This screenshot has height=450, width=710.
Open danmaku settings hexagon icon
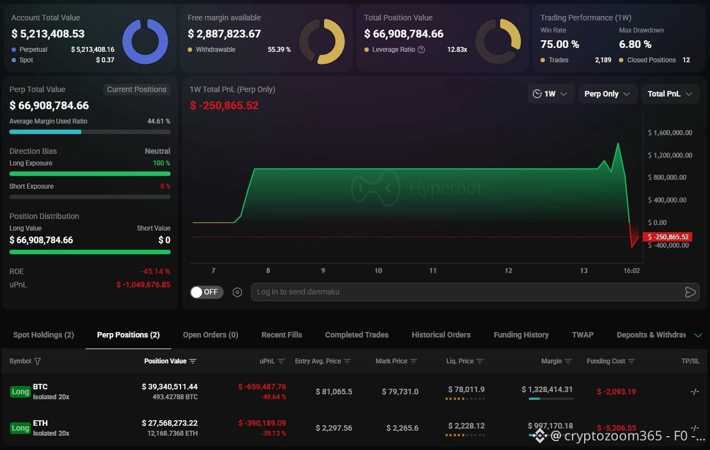[237, 292]
